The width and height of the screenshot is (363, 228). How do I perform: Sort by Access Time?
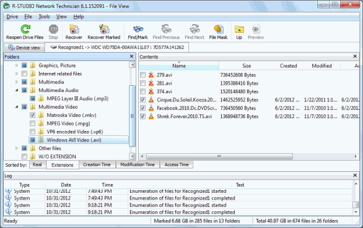(x=177, y=165)
